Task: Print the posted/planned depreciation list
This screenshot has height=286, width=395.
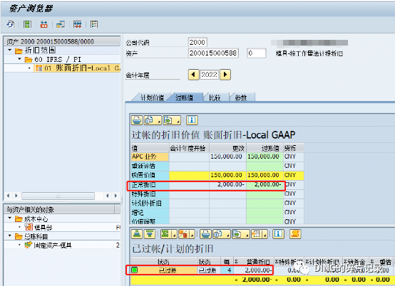Action: pos(205,234)
